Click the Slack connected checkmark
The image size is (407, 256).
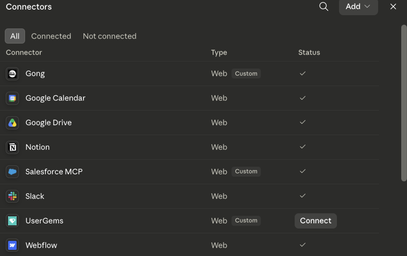pyautogui.click(x=302, y=196)
